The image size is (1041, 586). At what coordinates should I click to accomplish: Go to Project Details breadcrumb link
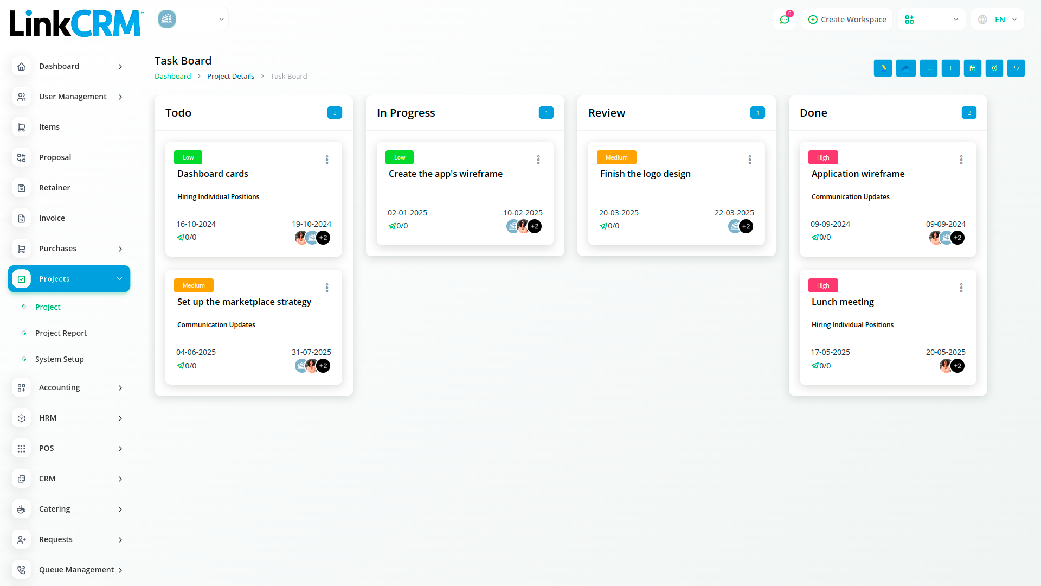(230, 77)
